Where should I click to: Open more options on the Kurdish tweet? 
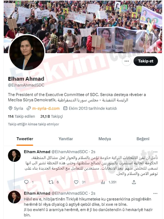(155, 193)
